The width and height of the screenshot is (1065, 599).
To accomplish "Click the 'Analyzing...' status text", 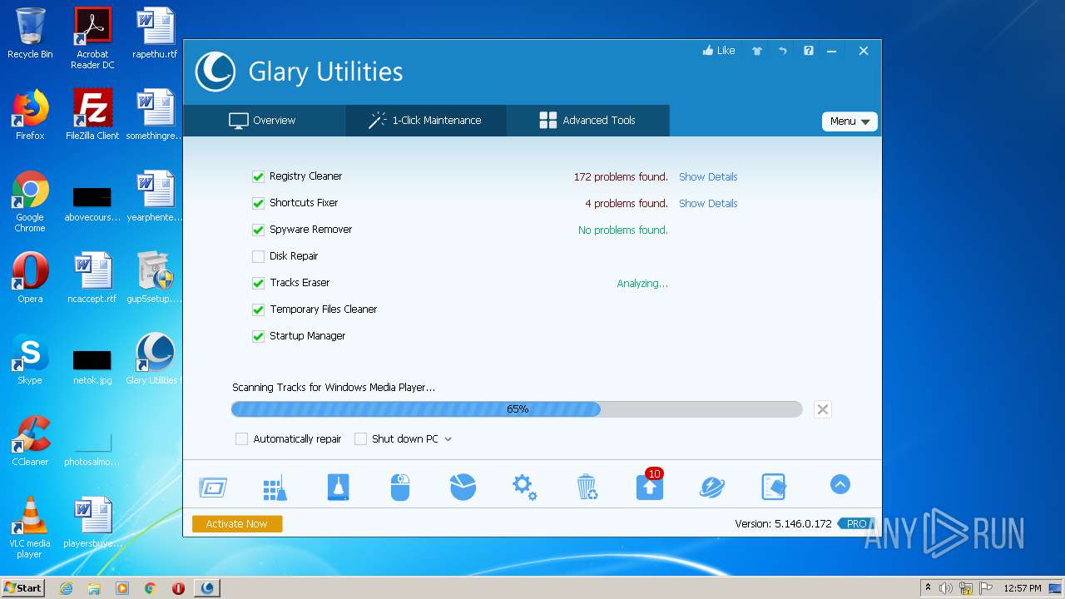I will coord(642,283).
